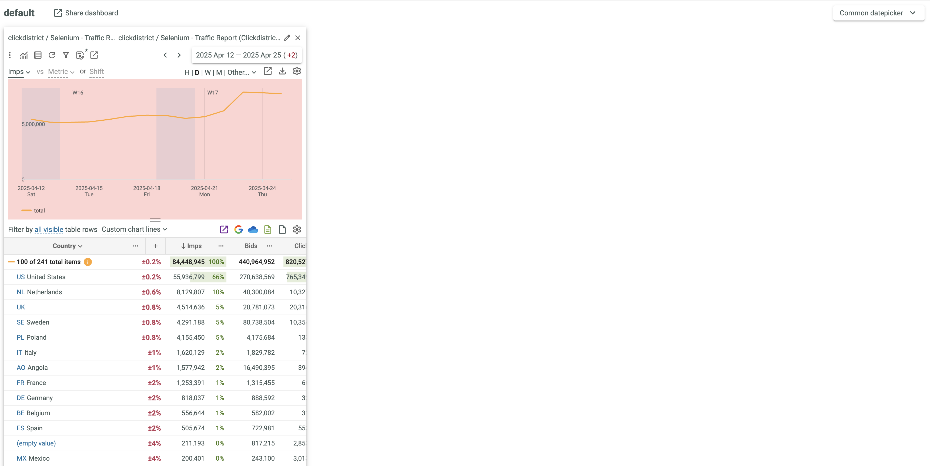Open the filter funnel icon
The height and width of the screenshot is (466, 930).
66,55
